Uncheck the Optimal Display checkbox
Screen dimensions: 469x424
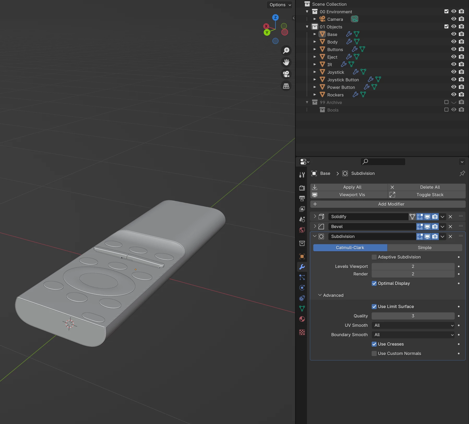click(374, 283)
